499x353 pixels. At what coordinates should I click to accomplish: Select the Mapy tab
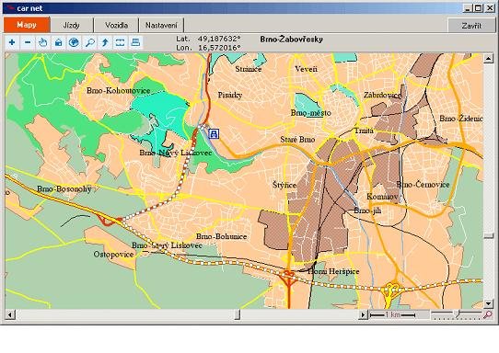27,25
